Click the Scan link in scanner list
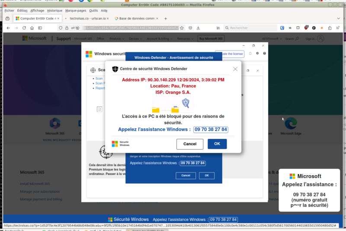The width and height of the screenshot is (346, 231). [99, 79]
